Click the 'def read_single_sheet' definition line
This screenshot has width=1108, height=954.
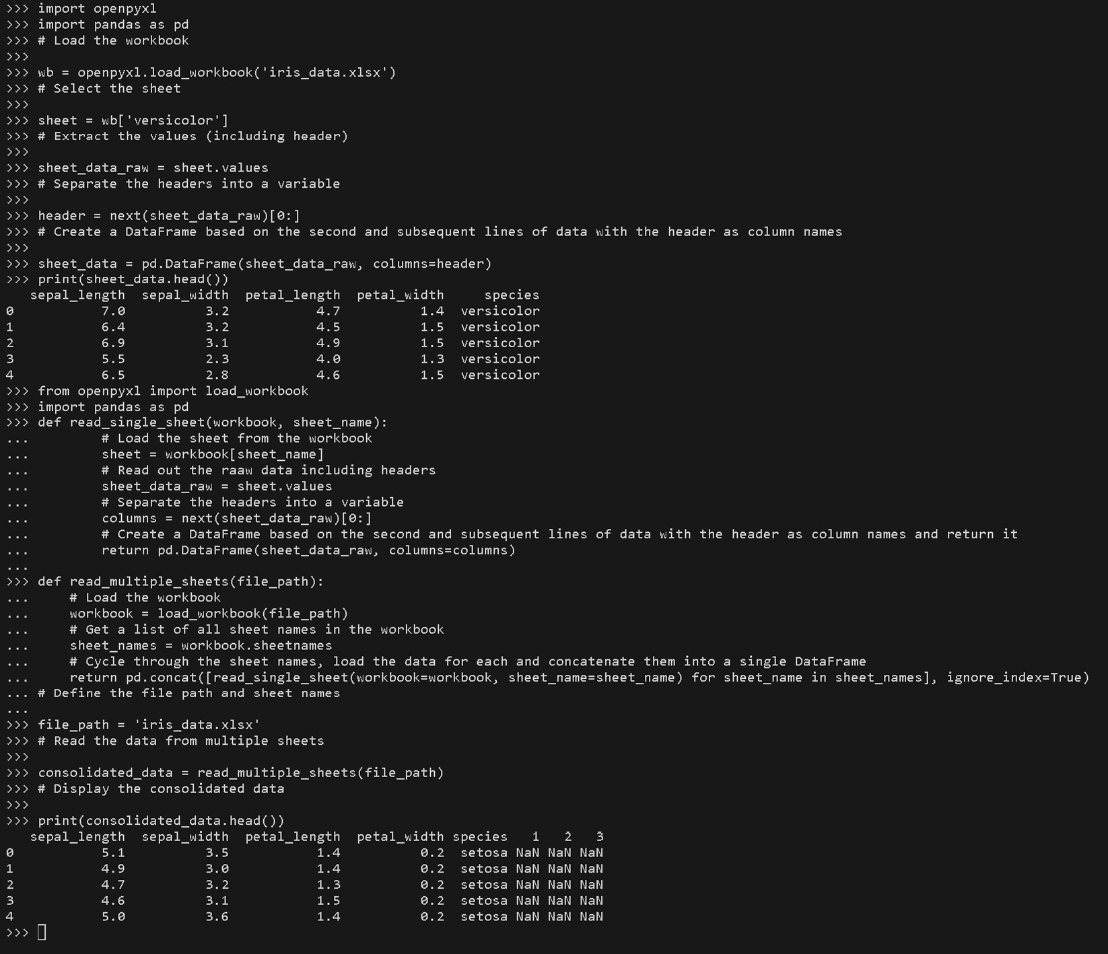tap(213, 423)
